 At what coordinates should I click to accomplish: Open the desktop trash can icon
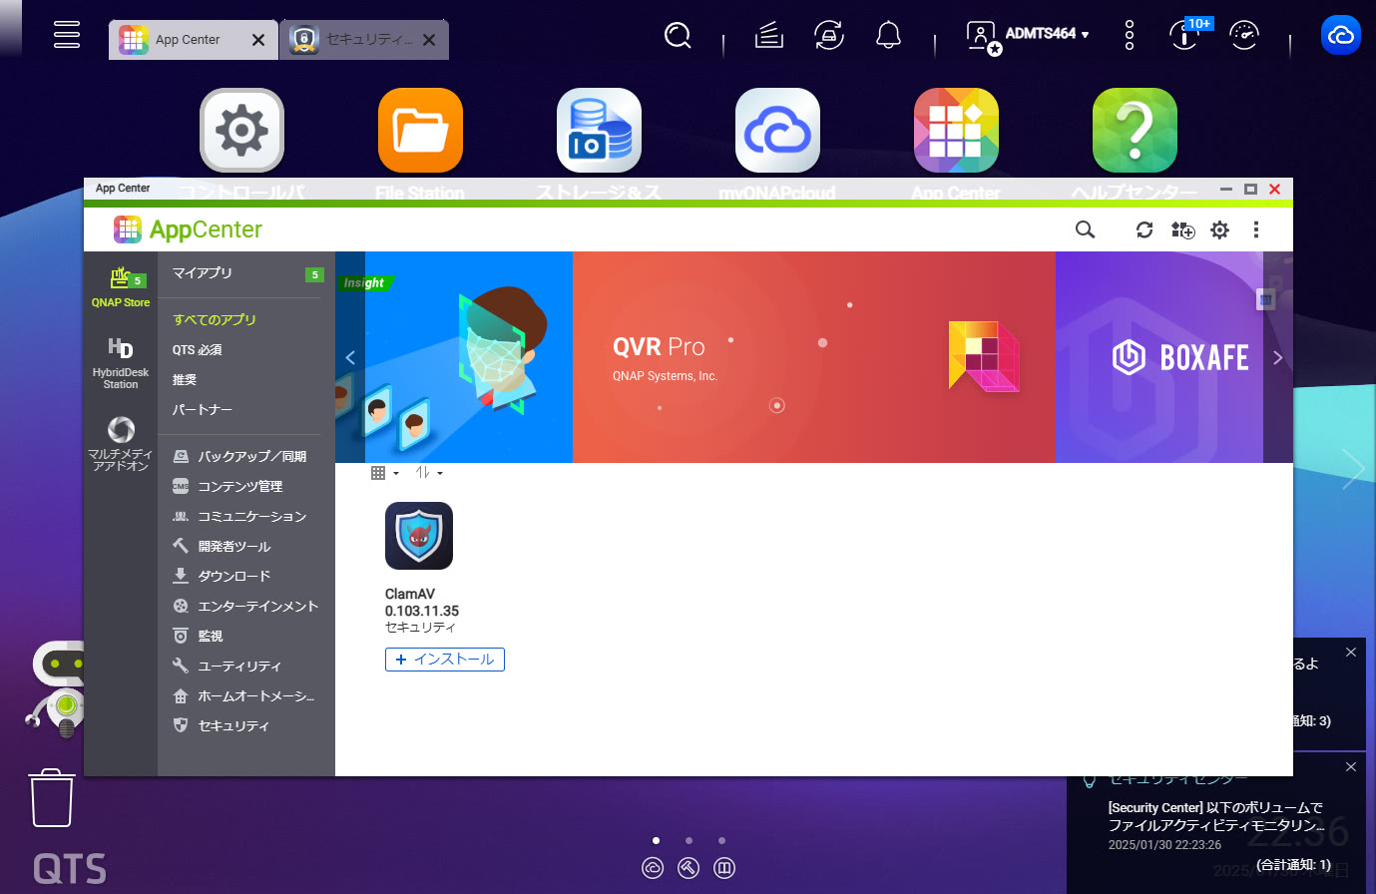[52, 797]
